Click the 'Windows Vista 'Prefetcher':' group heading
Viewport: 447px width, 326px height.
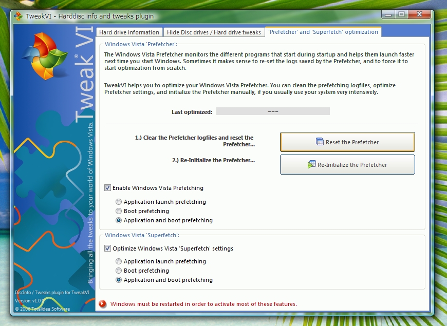click(141, 44)
